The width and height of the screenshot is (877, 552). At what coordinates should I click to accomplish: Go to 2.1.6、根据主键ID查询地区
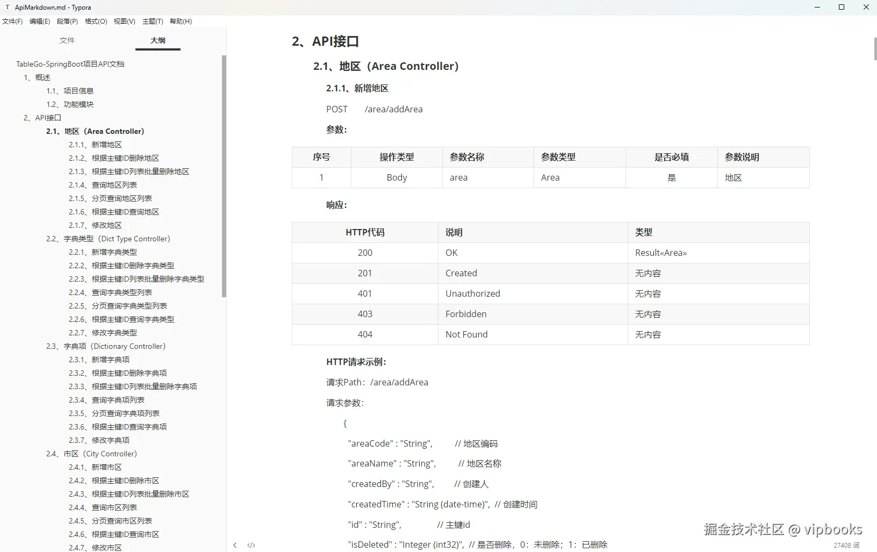point(114,212)
